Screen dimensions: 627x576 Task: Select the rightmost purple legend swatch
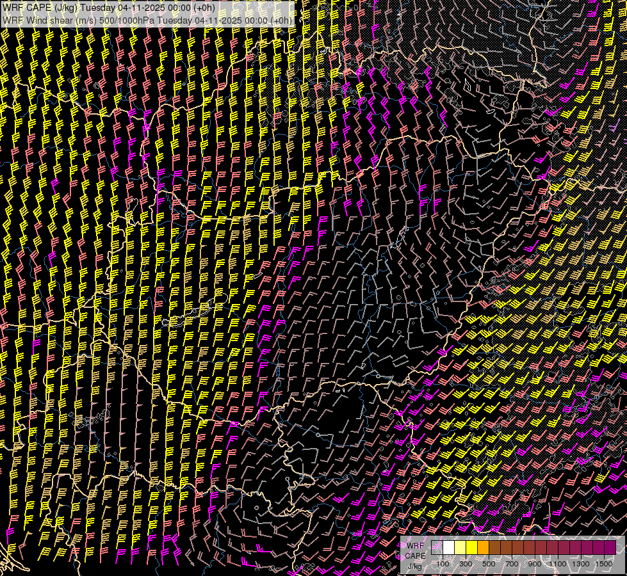tap(610, 547)
